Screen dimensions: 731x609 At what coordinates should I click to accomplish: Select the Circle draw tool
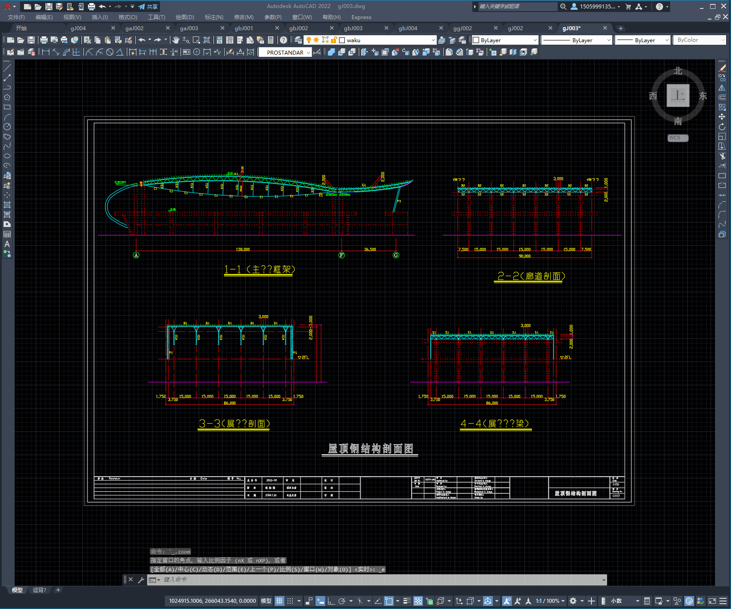coord(7,127)
